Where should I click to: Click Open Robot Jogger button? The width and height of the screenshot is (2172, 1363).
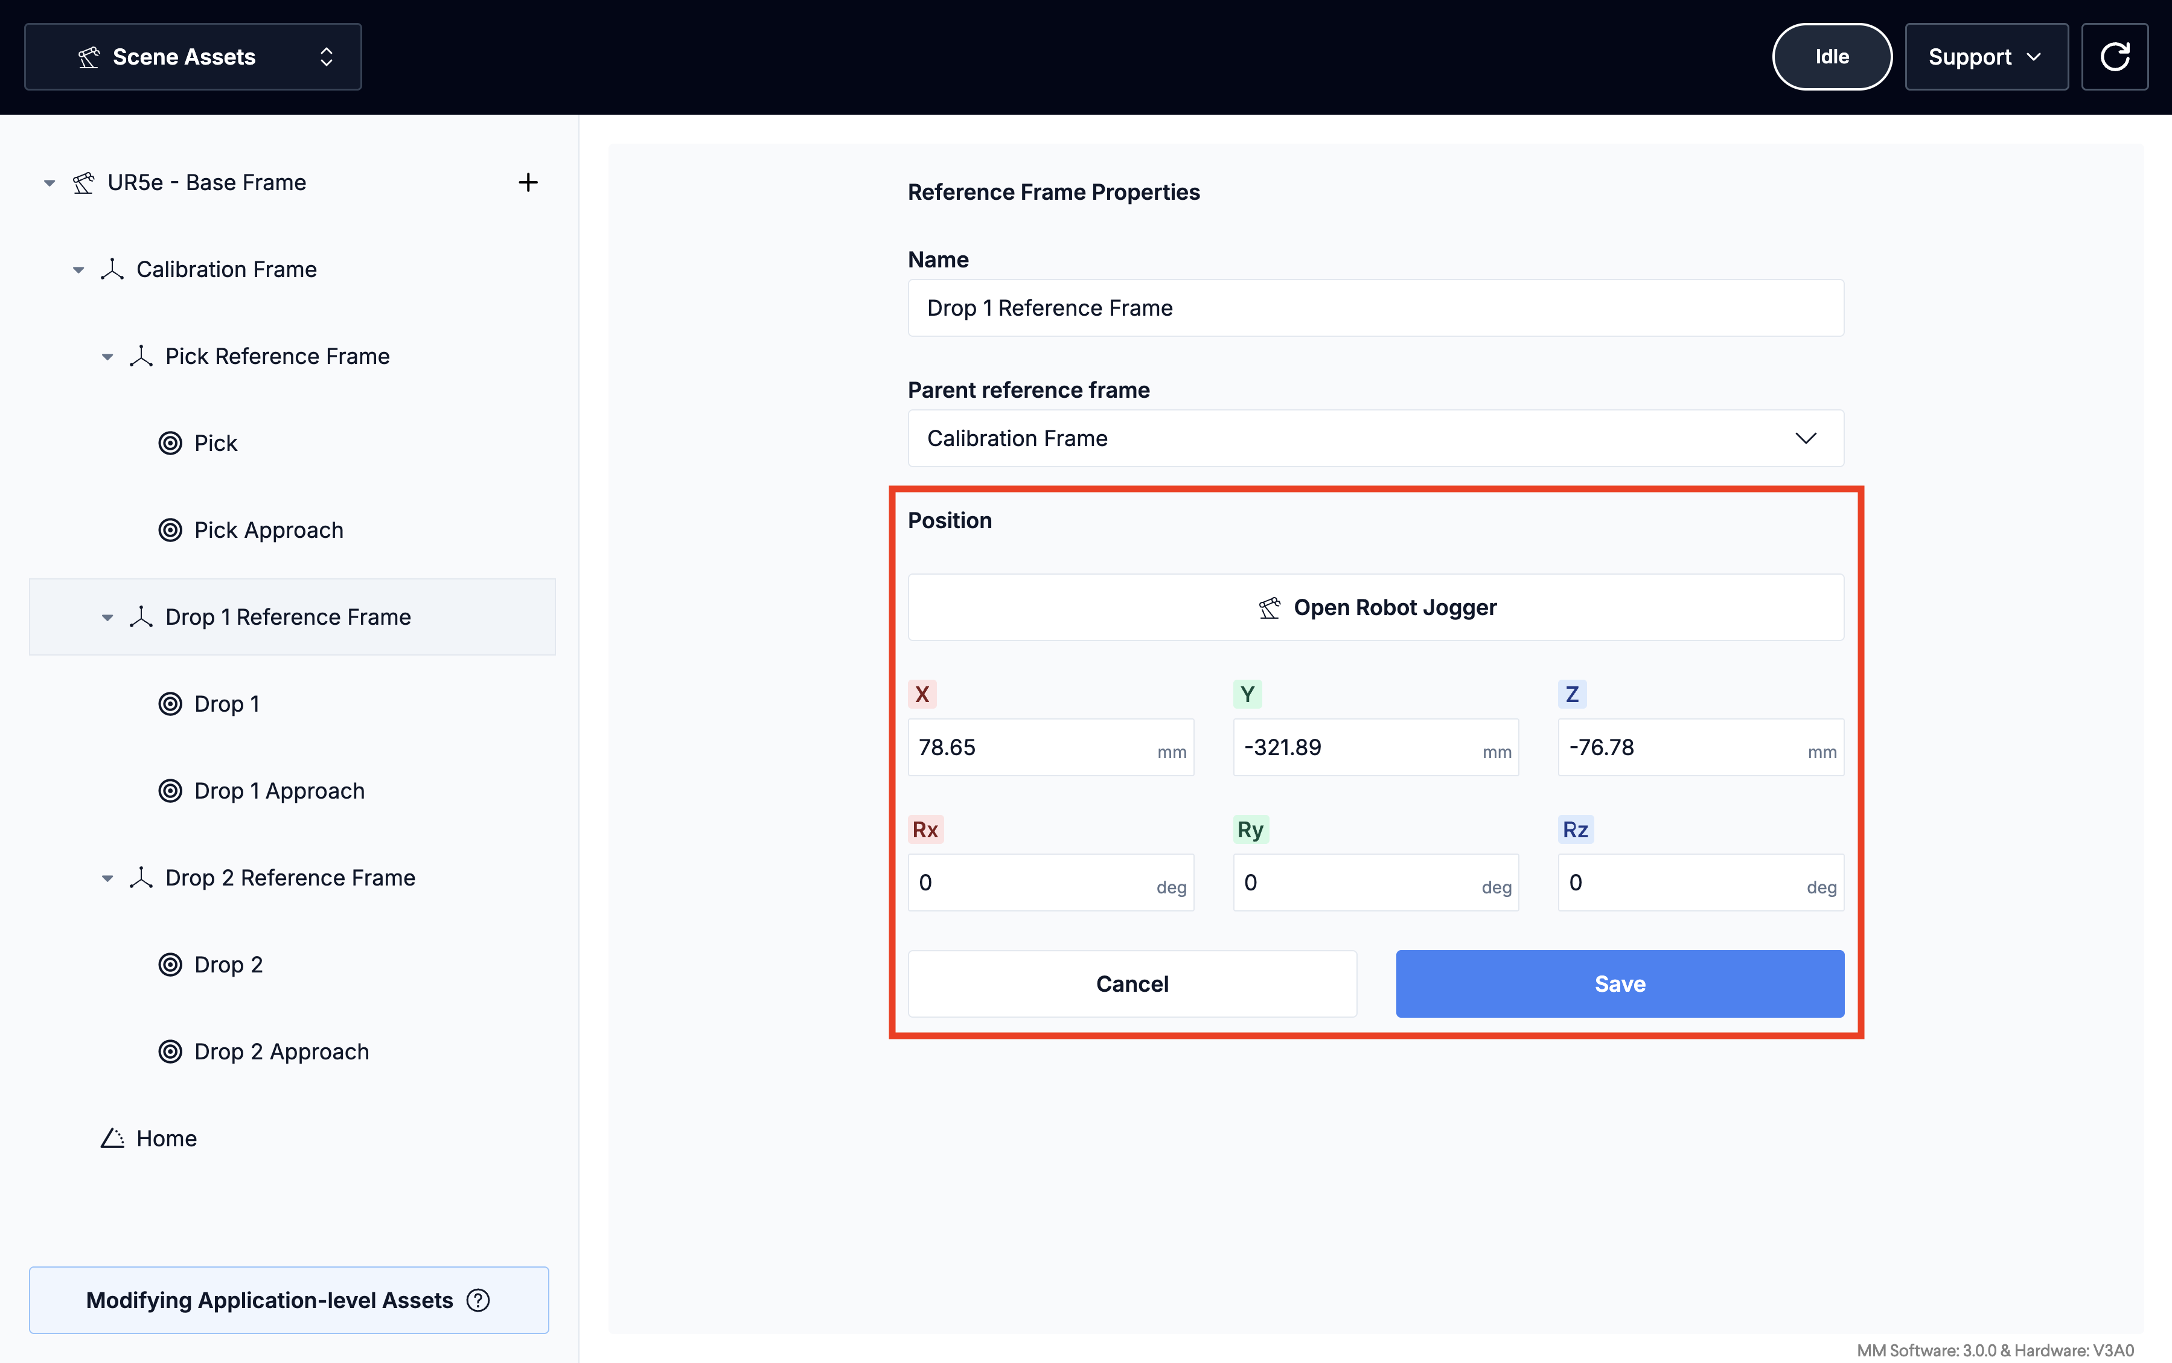point(1375,608)
